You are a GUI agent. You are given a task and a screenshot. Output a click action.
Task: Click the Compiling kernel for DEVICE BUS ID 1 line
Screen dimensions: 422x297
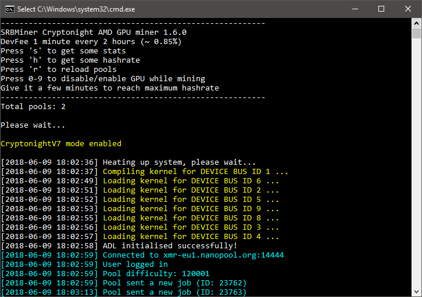pyautogui.click(x=195, y=172)
